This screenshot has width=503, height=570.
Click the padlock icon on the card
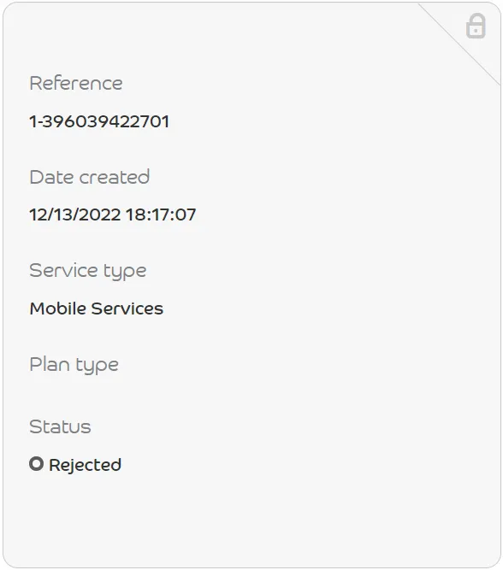(x=476, y=26)
